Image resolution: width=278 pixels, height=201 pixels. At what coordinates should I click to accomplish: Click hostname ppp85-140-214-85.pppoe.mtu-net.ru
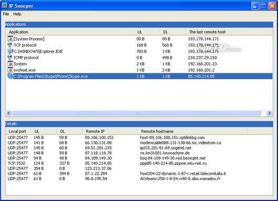tap(173, 163)
